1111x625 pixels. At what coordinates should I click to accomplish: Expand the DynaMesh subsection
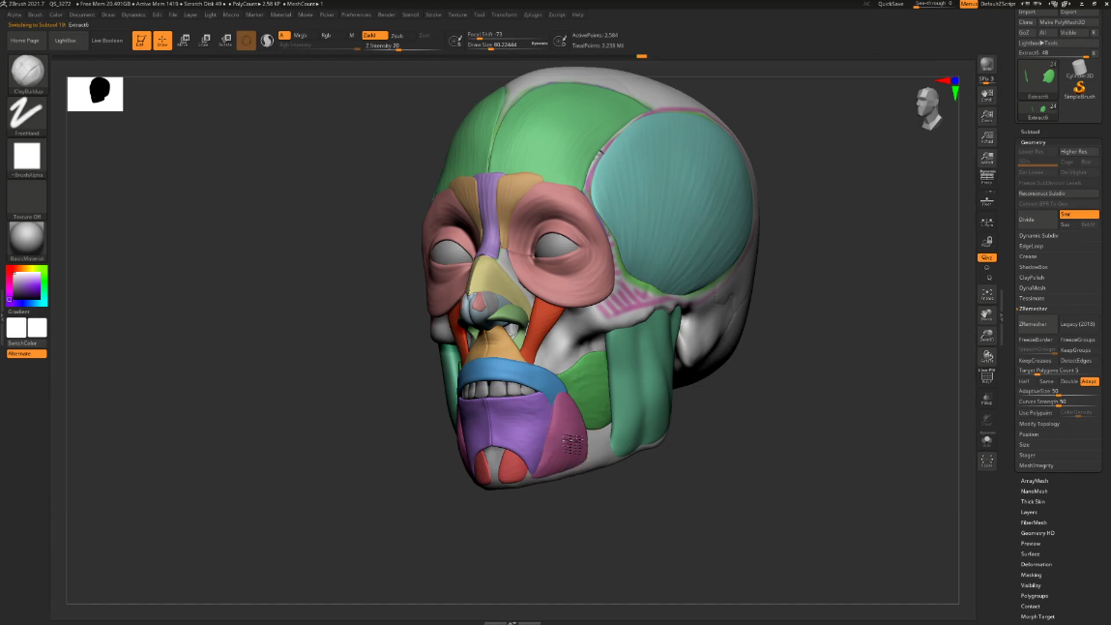1033,287
